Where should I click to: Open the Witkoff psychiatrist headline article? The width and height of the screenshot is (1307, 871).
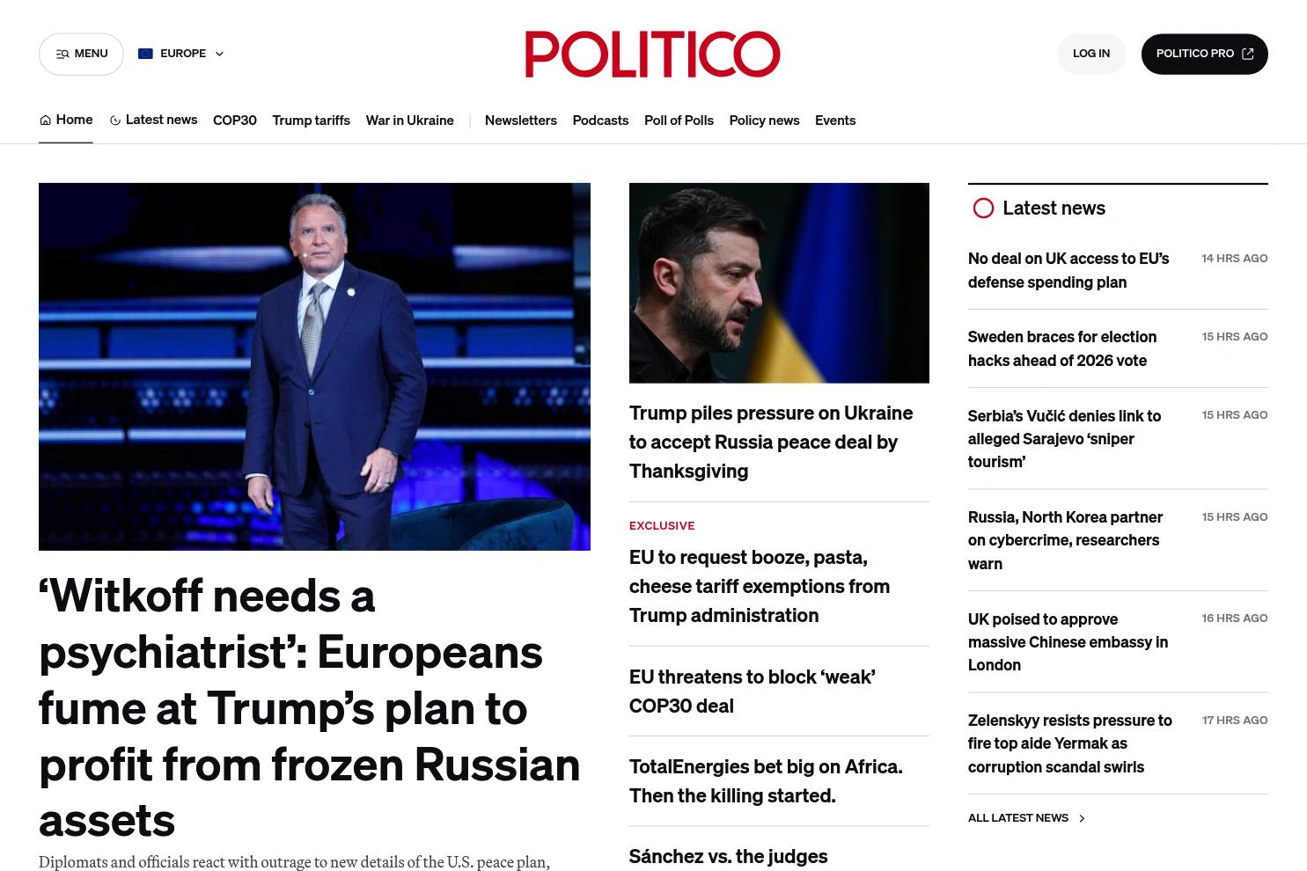point(310,707)
